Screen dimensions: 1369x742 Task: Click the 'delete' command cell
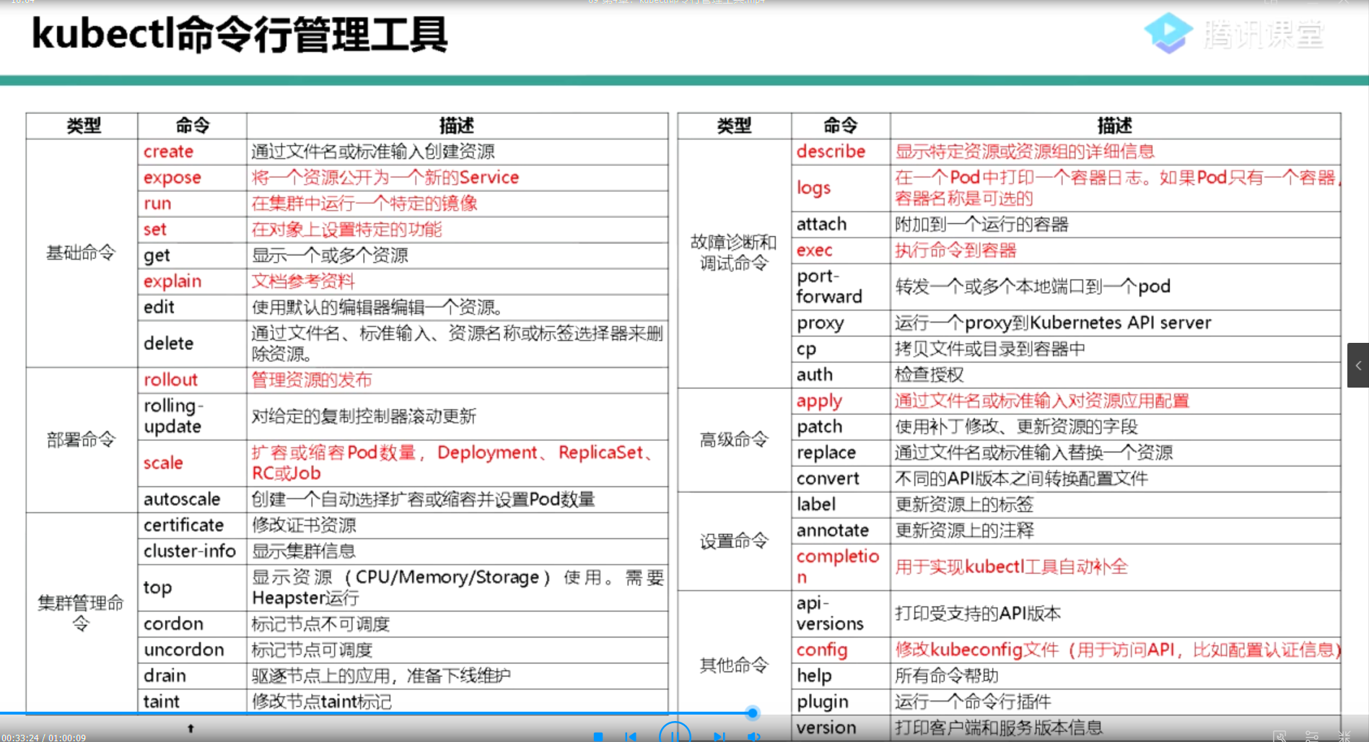pyautogui.click(x=192, y=344)
